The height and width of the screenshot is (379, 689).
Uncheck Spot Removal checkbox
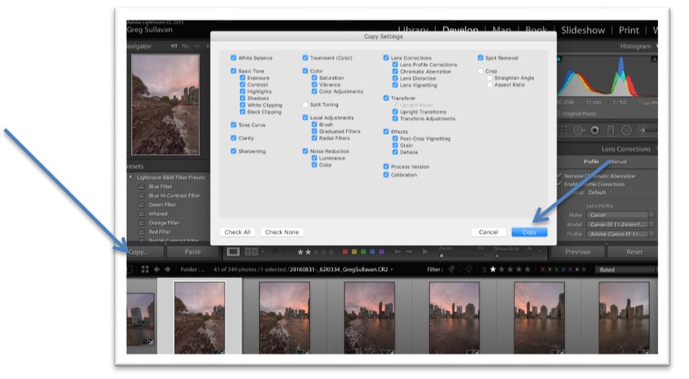pos(480,57)
